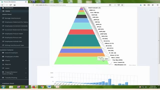Switch to Firefox in the taskbar
The height and width of the screenshot is (90, 160).
pos(34,87)
